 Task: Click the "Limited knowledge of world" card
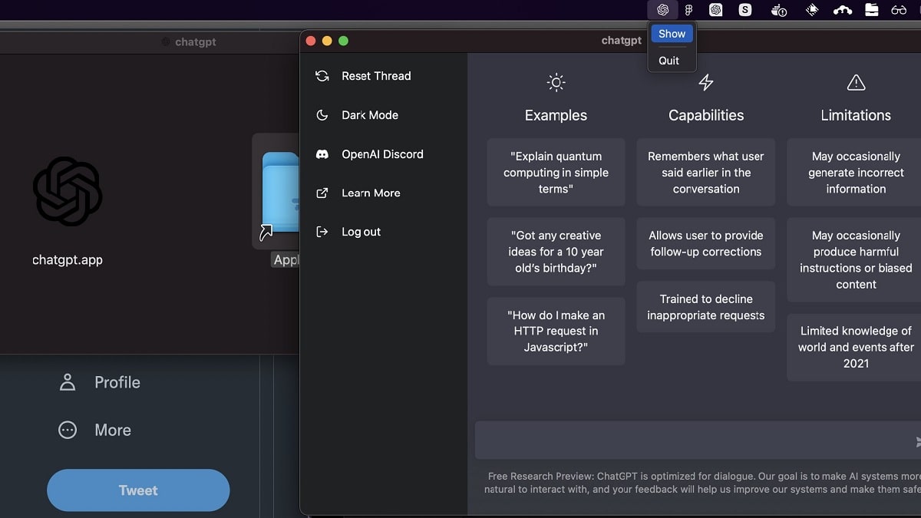pyautogui.click(x=854, y=348)
